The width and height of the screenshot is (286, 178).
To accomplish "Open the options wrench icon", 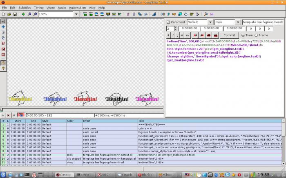I will pos(206,14).
